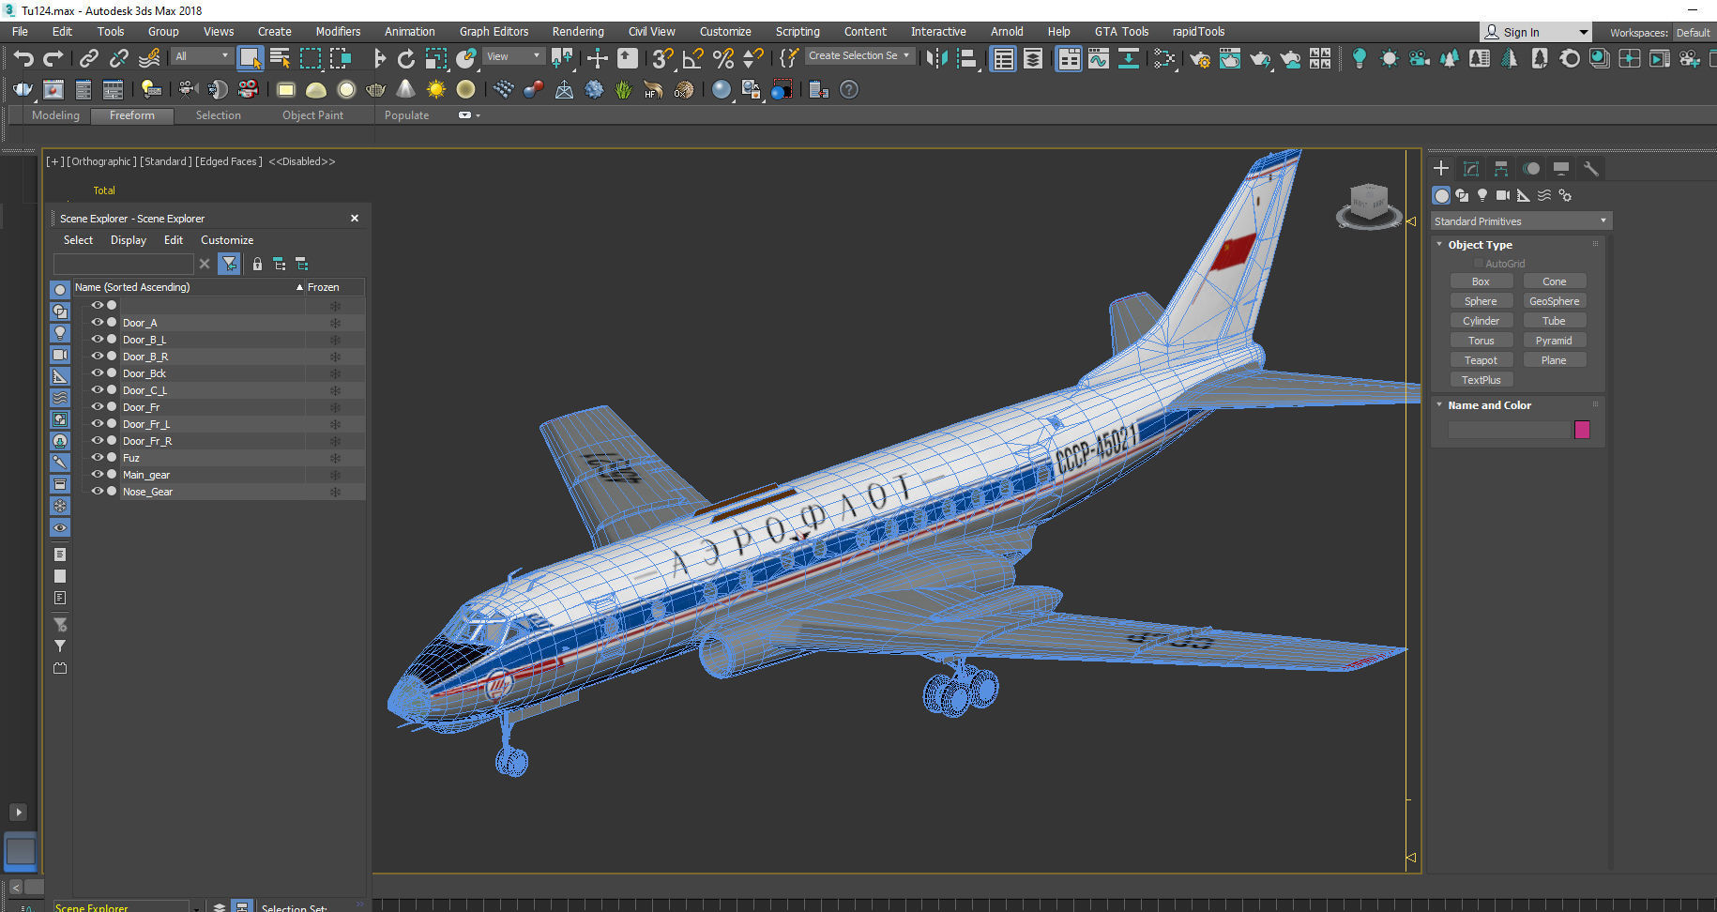Hide Door_B_L via its eye icon
The image size is (1717, 912).
click(x=97, y=339)
